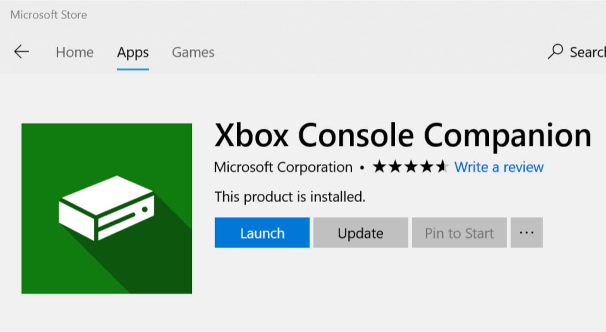
Task: Click the Xbox Console Companion app tile
Action: pyautogui.click(x=107, y=208)
